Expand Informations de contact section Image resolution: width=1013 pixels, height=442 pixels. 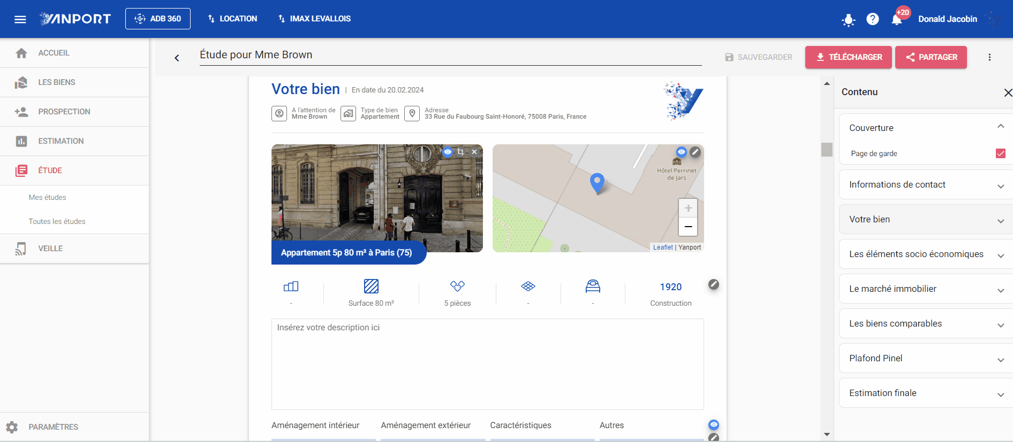coord(1000,186)
